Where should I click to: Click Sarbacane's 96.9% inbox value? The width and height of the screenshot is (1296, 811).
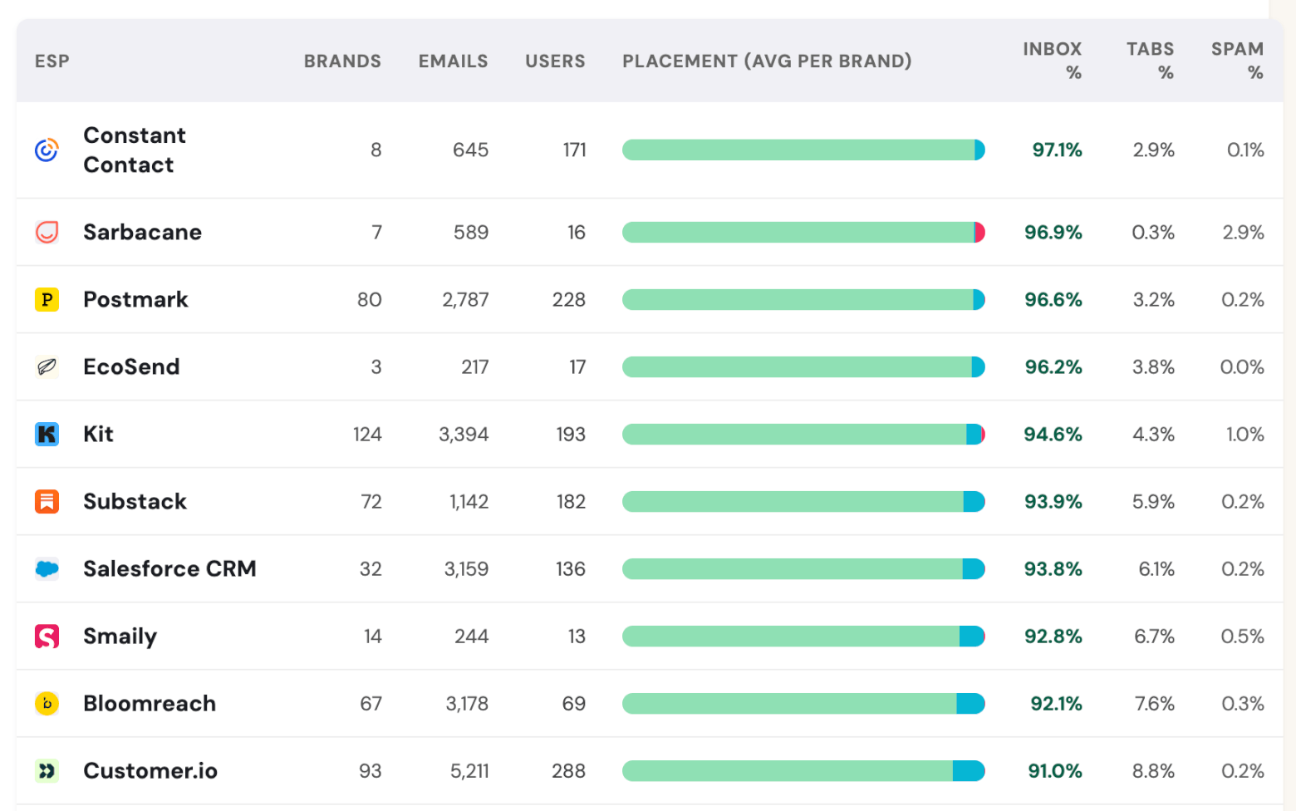point(1053,232)
